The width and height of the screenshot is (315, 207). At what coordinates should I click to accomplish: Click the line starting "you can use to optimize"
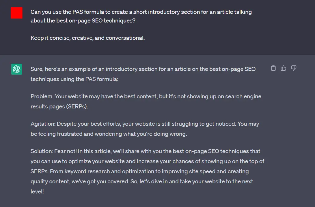(x=147, y=161)
